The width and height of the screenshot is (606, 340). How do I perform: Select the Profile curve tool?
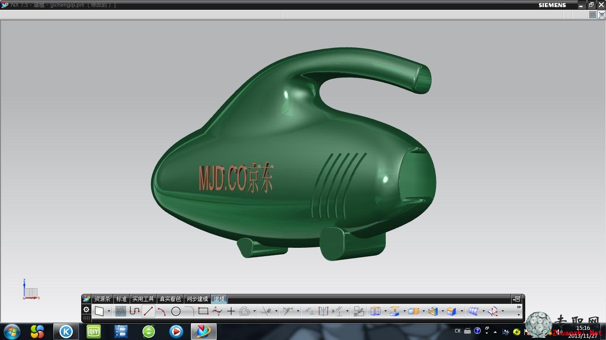(x=135, y=311)
